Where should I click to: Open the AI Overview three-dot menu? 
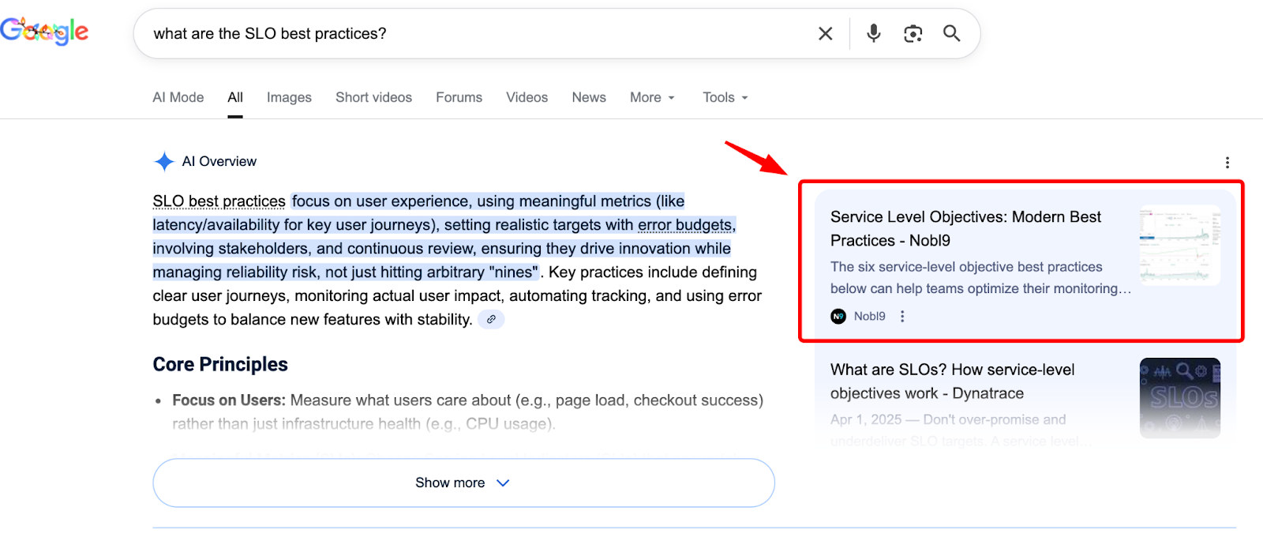coord(1227,163)
